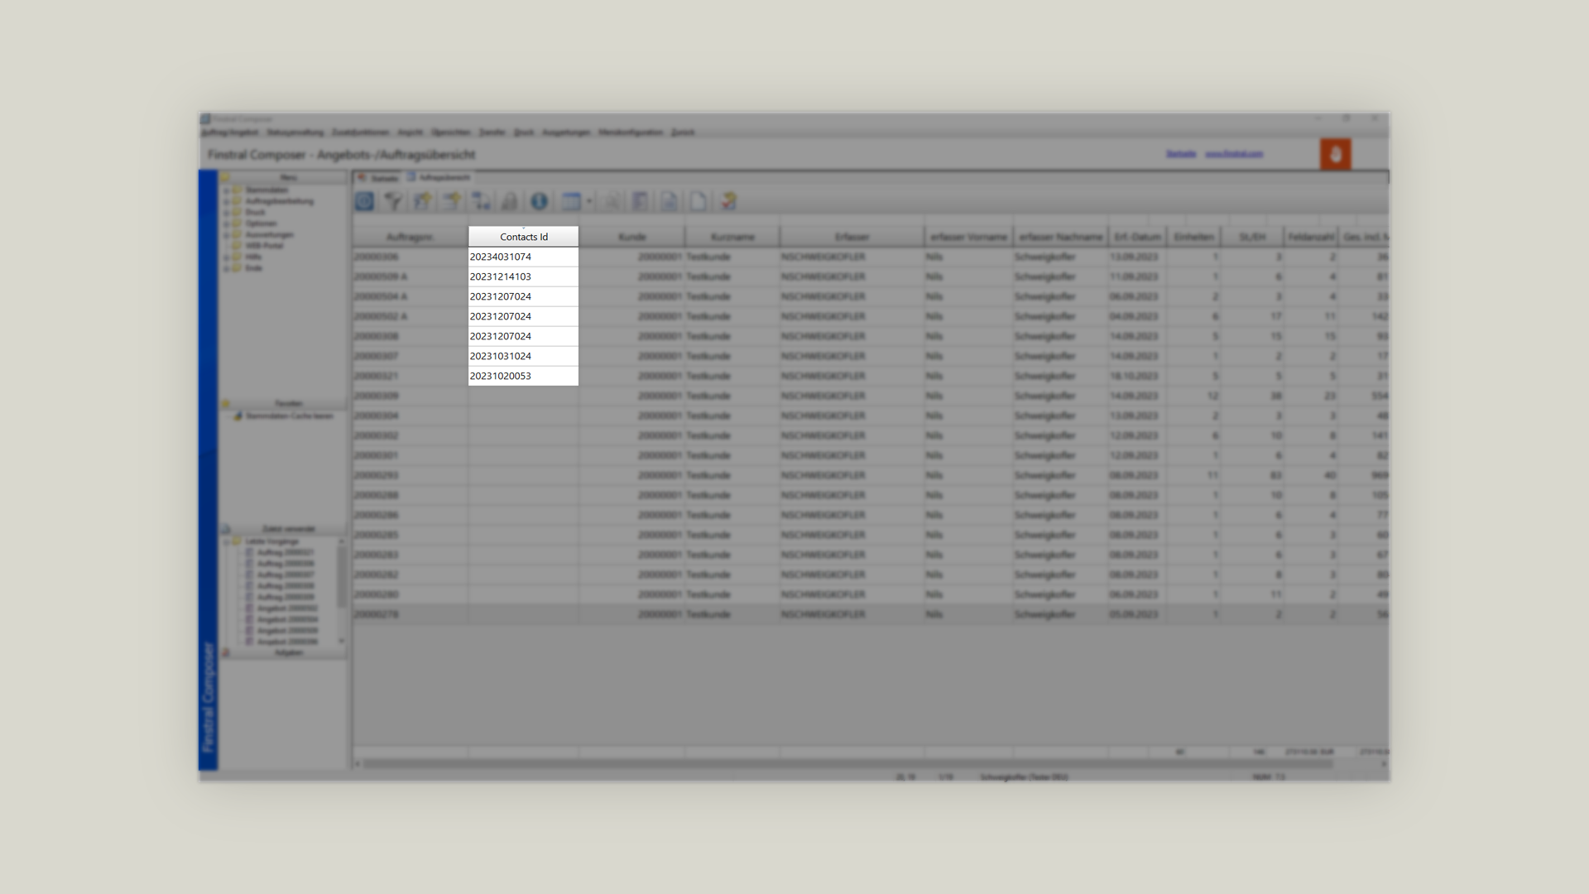Click Stammdaten-Cache leeren in Favoriten
Image resolution: width=1589 pixels, height=894 pixels.
pyautogui.click(x=289, y=416)
